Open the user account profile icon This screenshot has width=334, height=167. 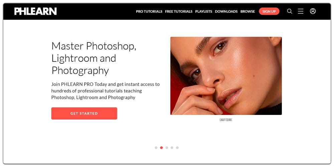tap(313, 11)
